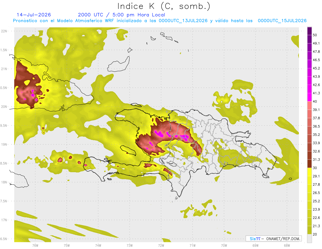This screenshot has height=249, width=322.
Task: Click the color scale label "25.2"
Action: click(316, 201)
